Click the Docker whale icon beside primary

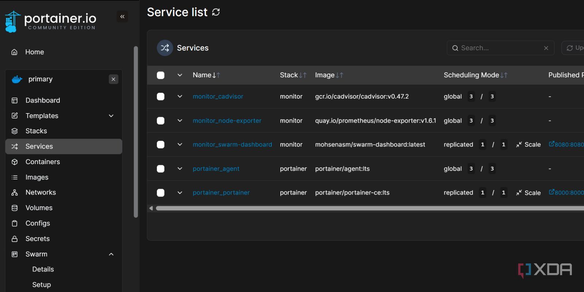[17, 79]
